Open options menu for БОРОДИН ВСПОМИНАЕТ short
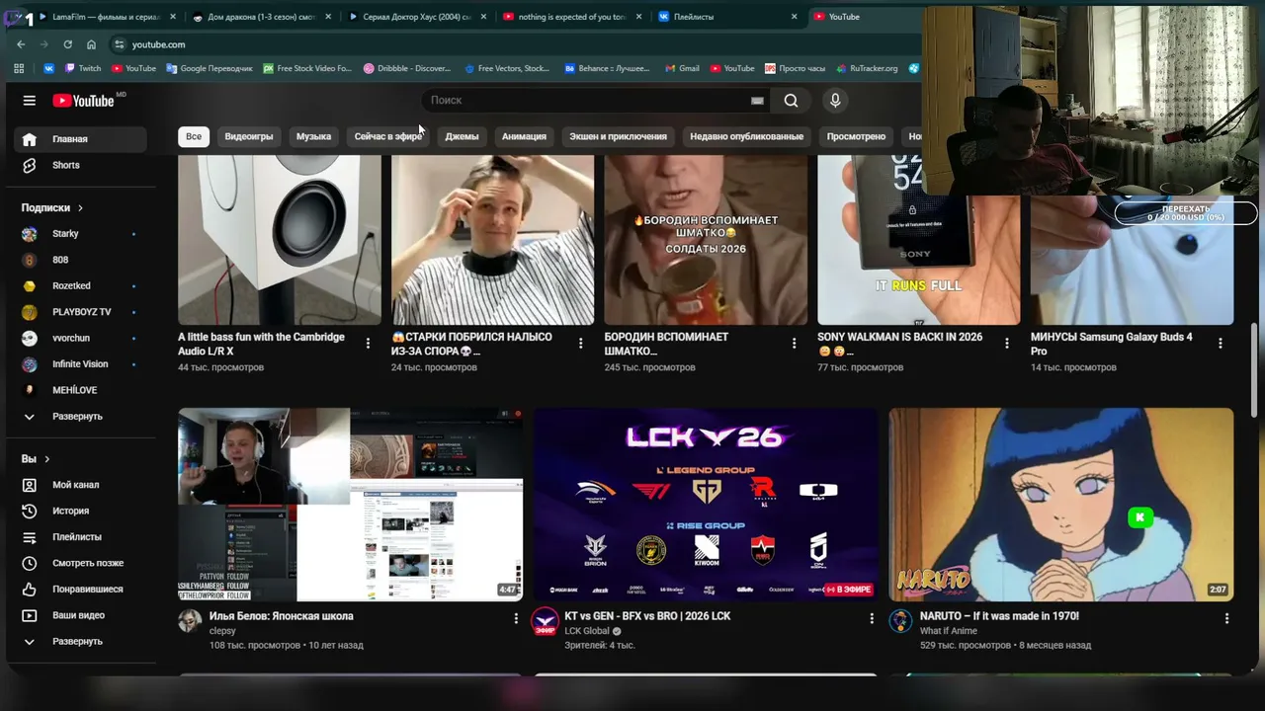The image size is (1265, 711). [794, 344]
